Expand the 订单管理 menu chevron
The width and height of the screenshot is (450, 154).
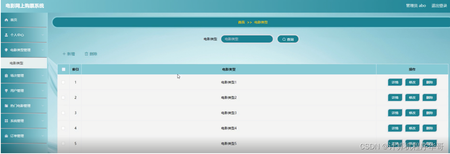pos(43,136)
